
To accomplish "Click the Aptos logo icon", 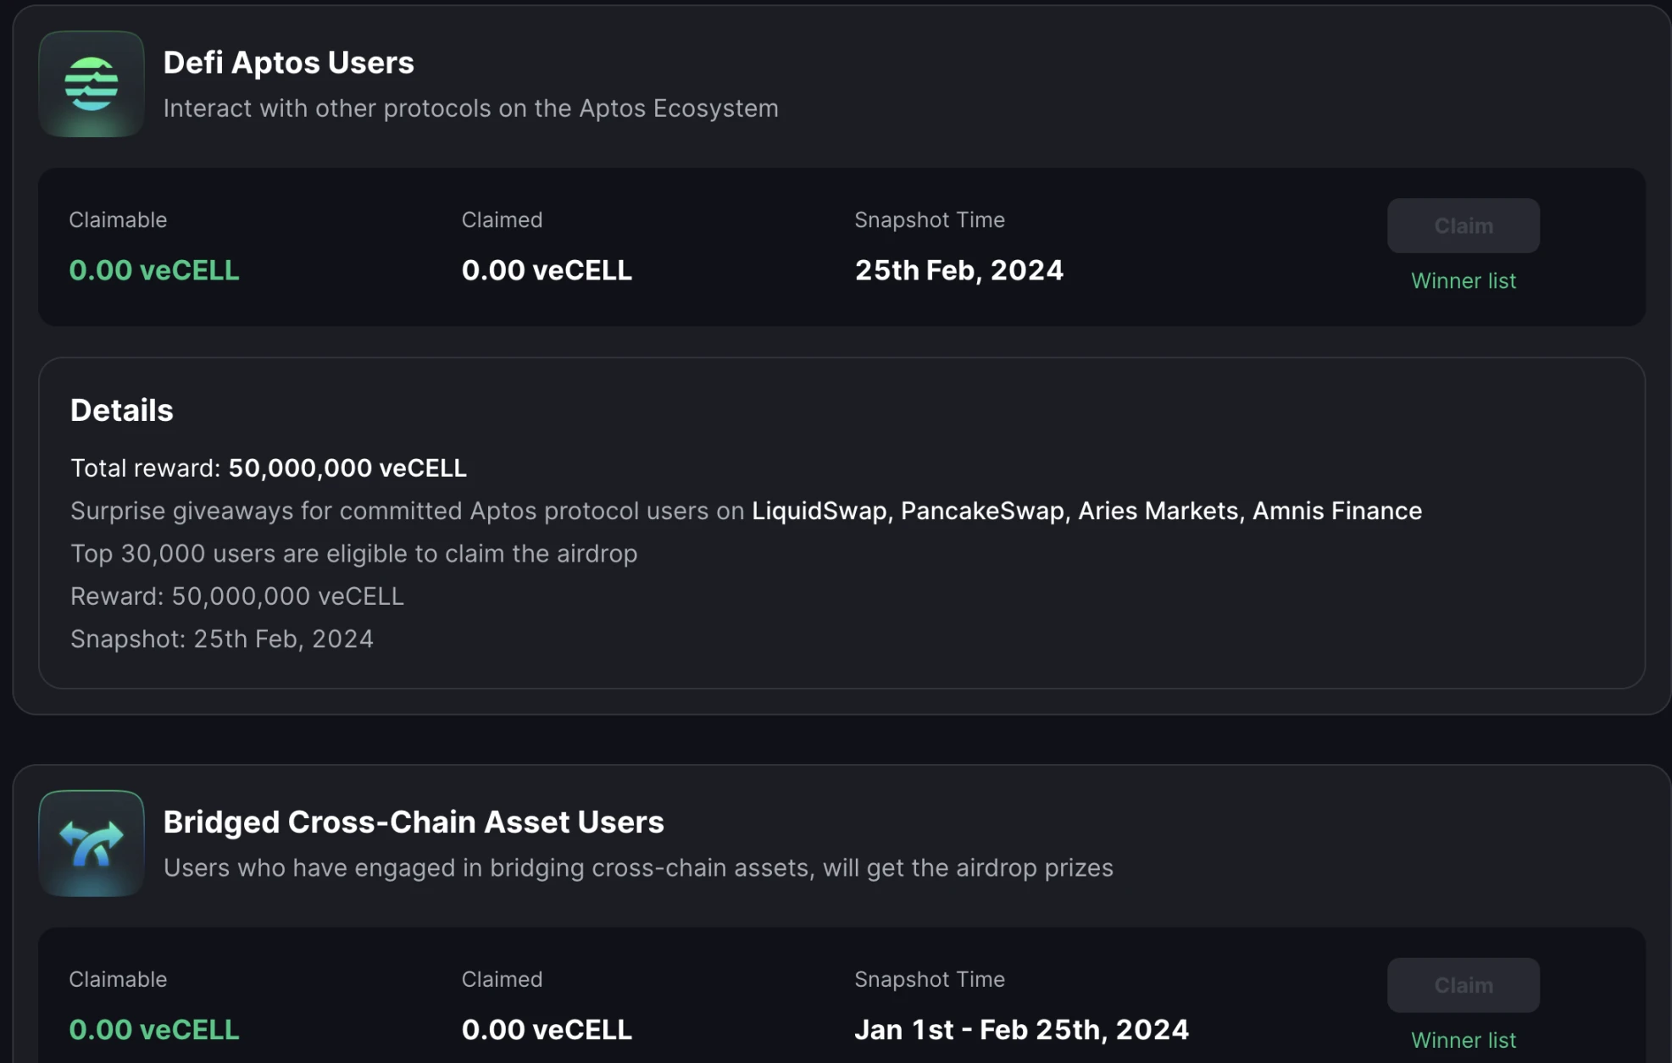I will pyautogui.click(x=92, y=84).
